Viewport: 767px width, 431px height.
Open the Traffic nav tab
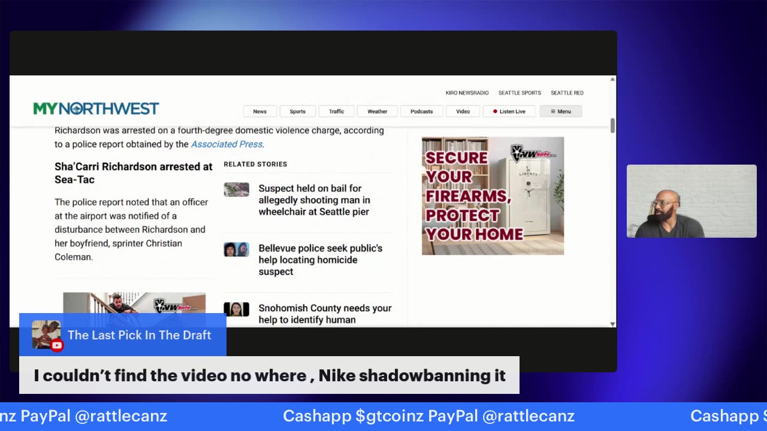pyautogui.click(x=336, y=111)
